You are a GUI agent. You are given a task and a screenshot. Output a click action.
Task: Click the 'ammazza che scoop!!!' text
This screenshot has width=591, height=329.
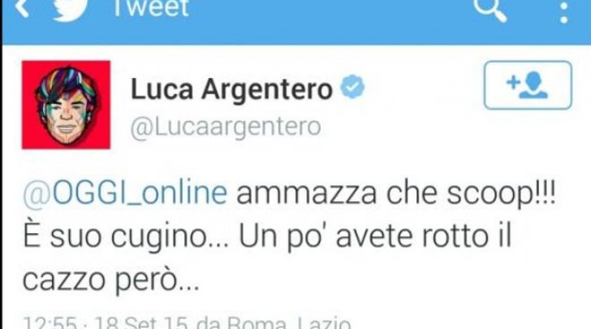pos(396,194)
